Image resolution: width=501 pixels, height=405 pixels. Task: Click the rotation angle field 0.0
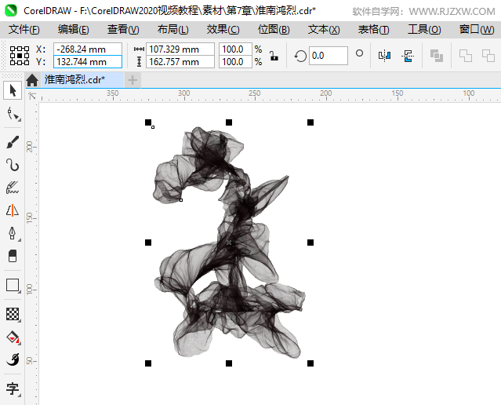(x=329, y=56)
